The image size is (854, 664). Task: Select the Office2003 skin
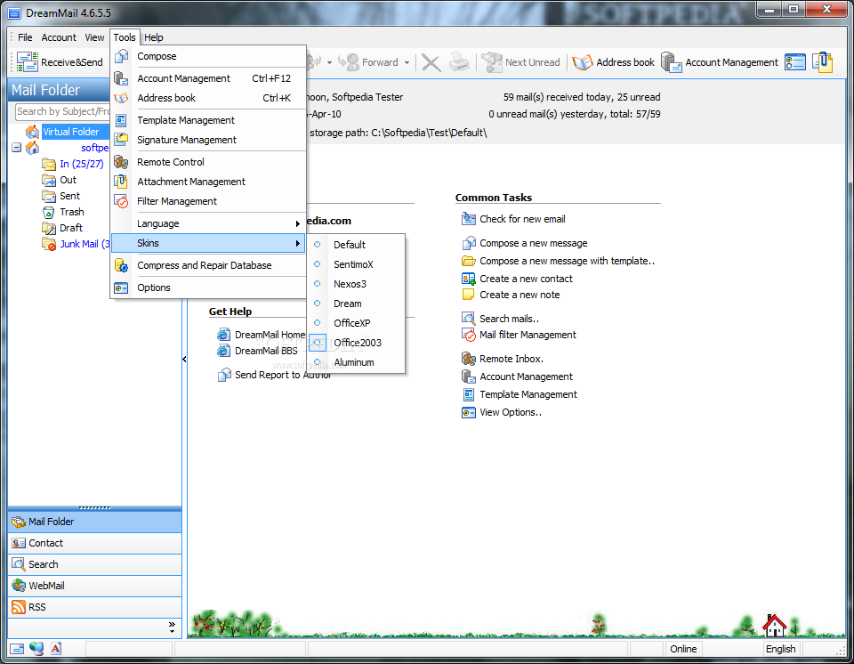(356, 343)
